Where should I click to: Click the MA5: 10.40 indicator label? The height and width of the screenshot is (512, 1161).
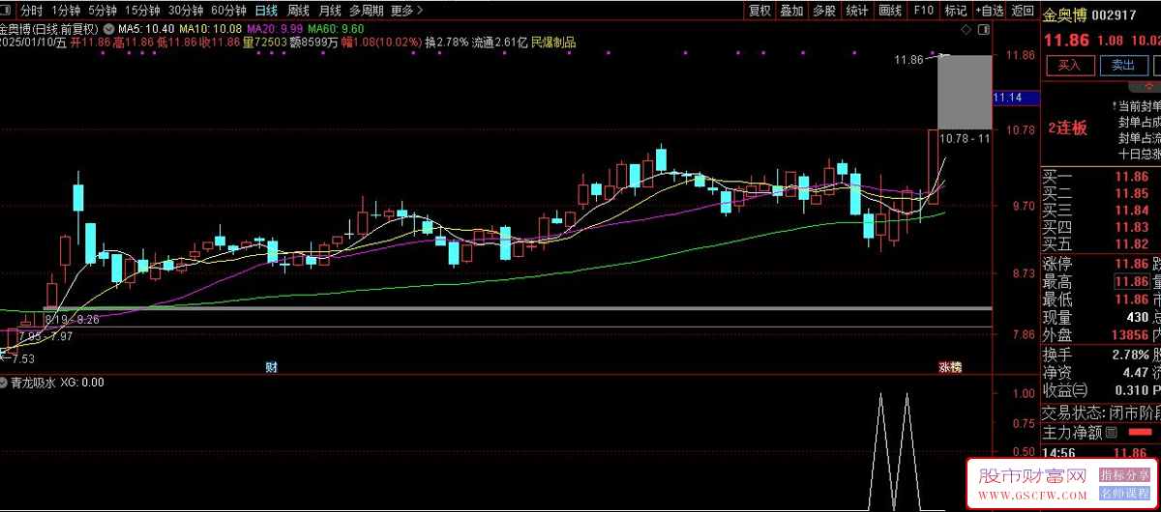coord(146,29)
